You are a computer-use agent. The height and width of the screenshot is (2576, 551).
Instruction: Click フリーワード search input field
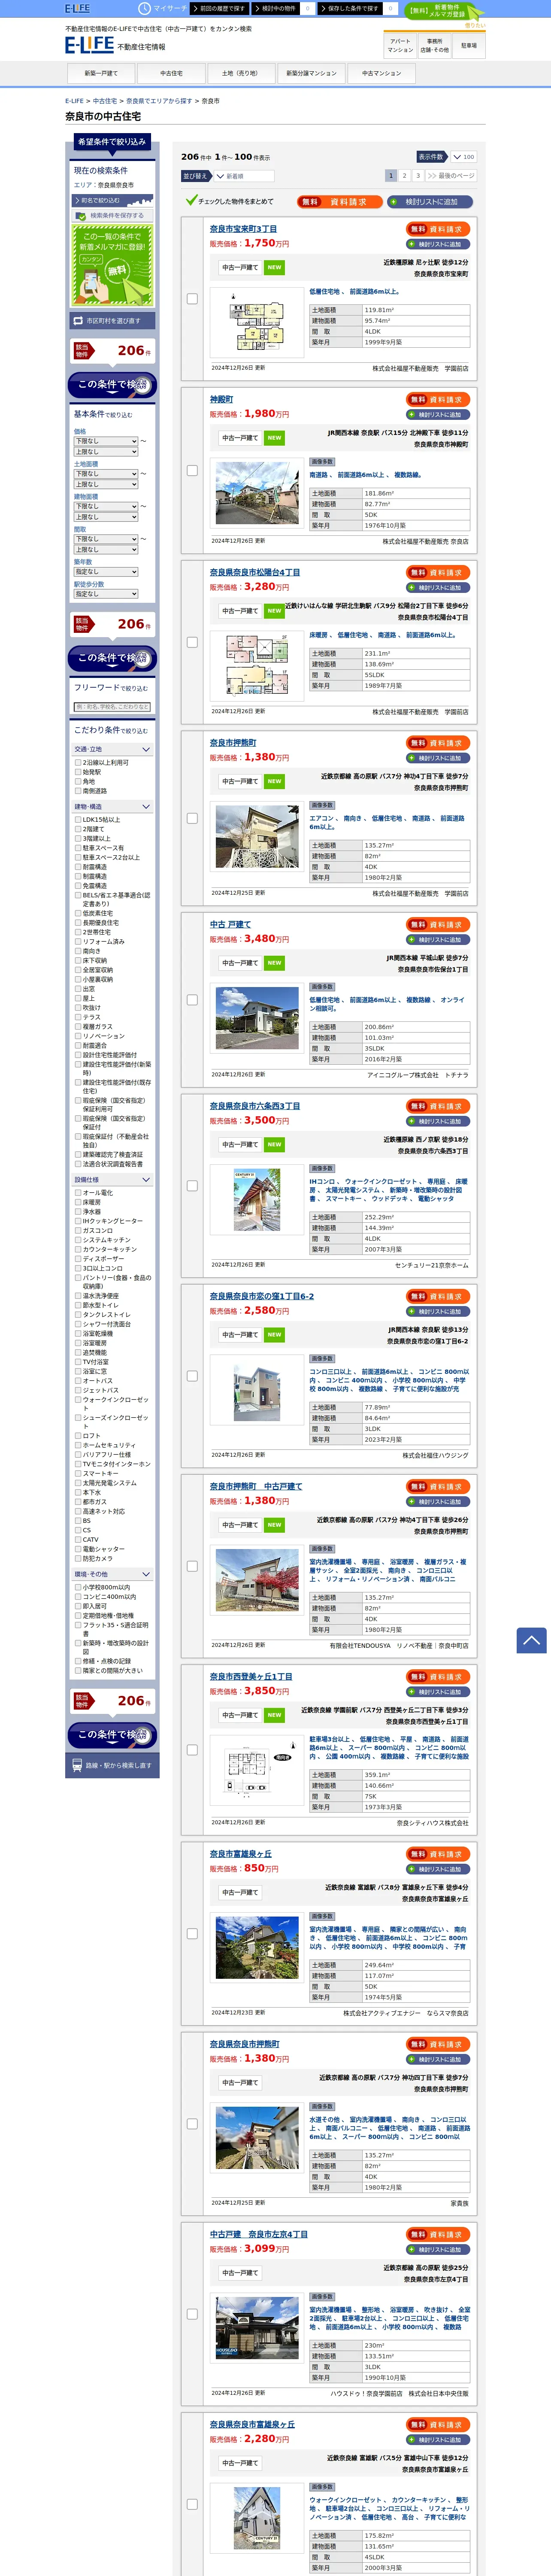113,707
